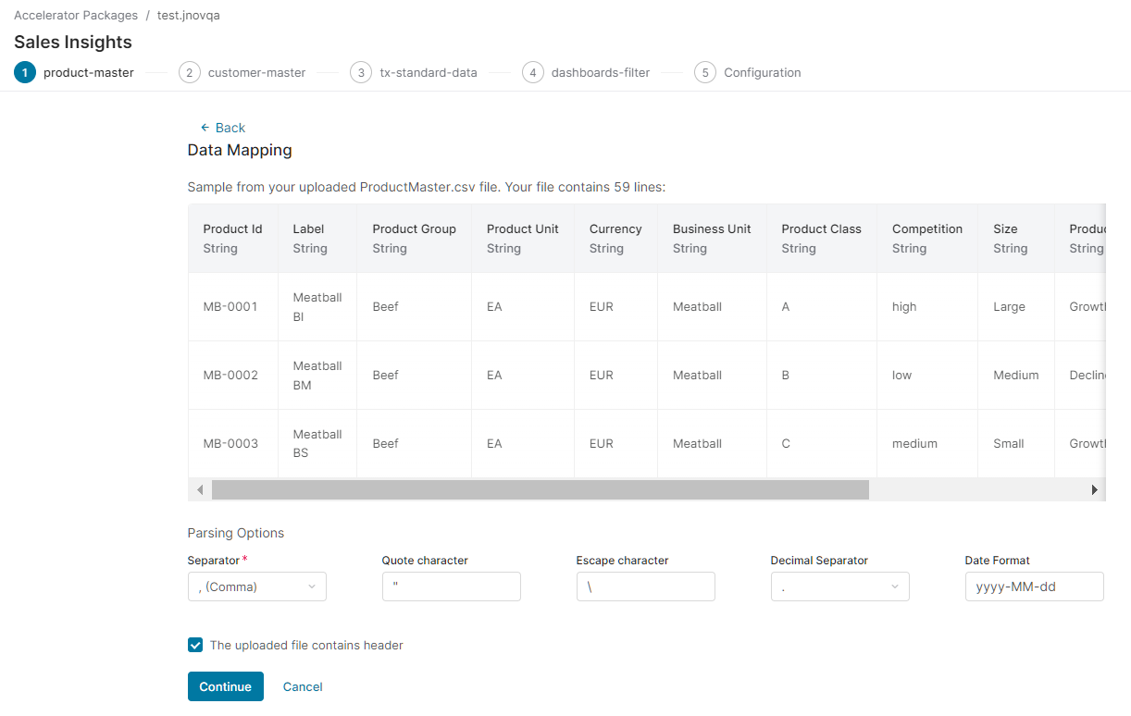Focus the Quote character input field

click(x=451, y=586)
